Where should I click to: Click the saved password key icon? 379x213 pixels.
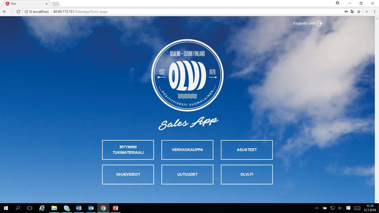(x=346, y=11)
